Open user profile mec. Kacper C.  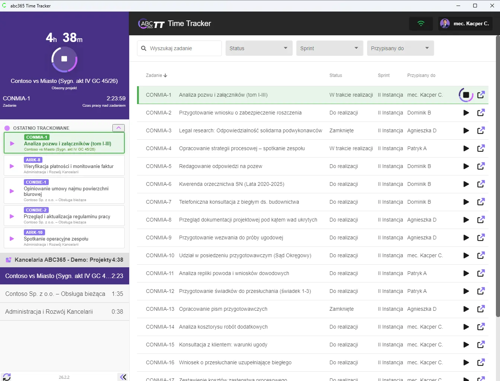click(465, 23)
